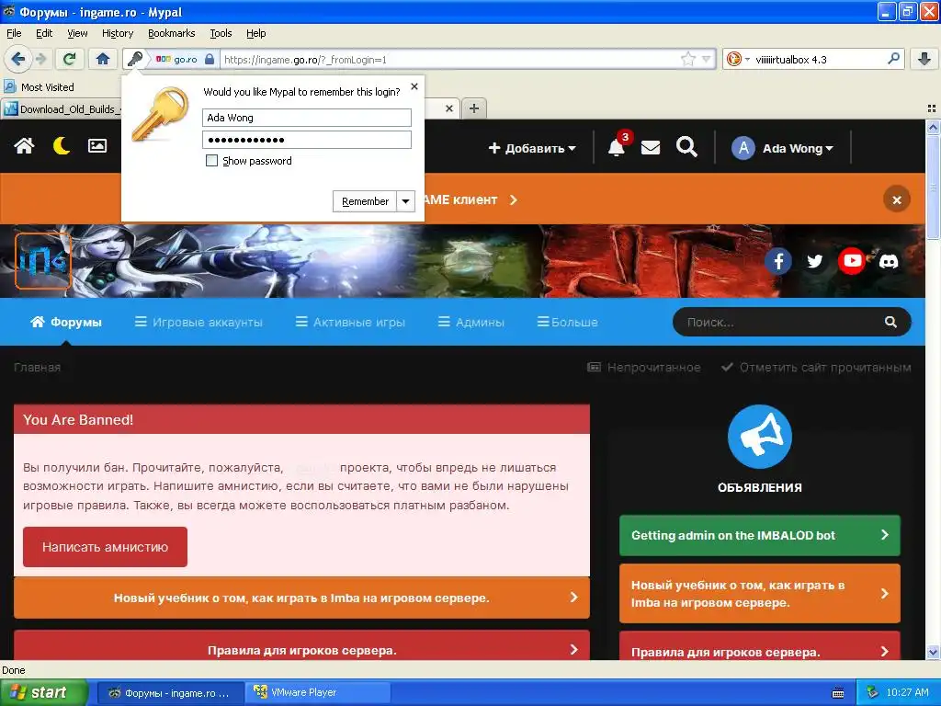This screenshot has width=941, height=706.
Task: Click the Непрочитанное link
Action: tap(644, 368)
